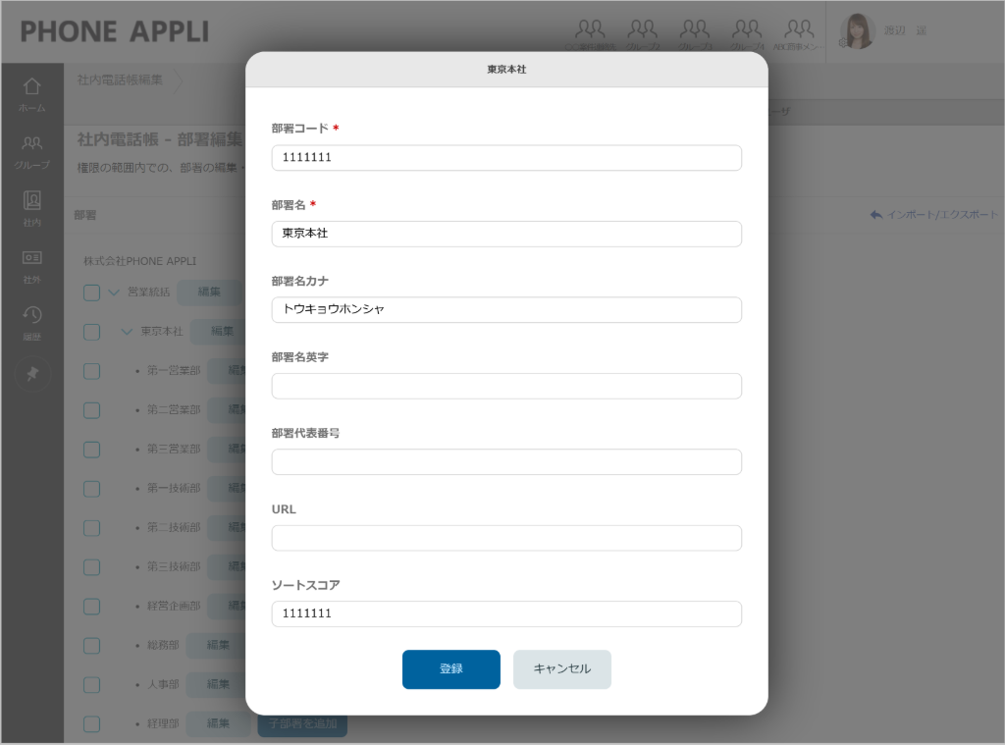This screenshot has height=745, width=1005.
Task: Click the pin icon in the sidebar
Action: coord(32,375)
